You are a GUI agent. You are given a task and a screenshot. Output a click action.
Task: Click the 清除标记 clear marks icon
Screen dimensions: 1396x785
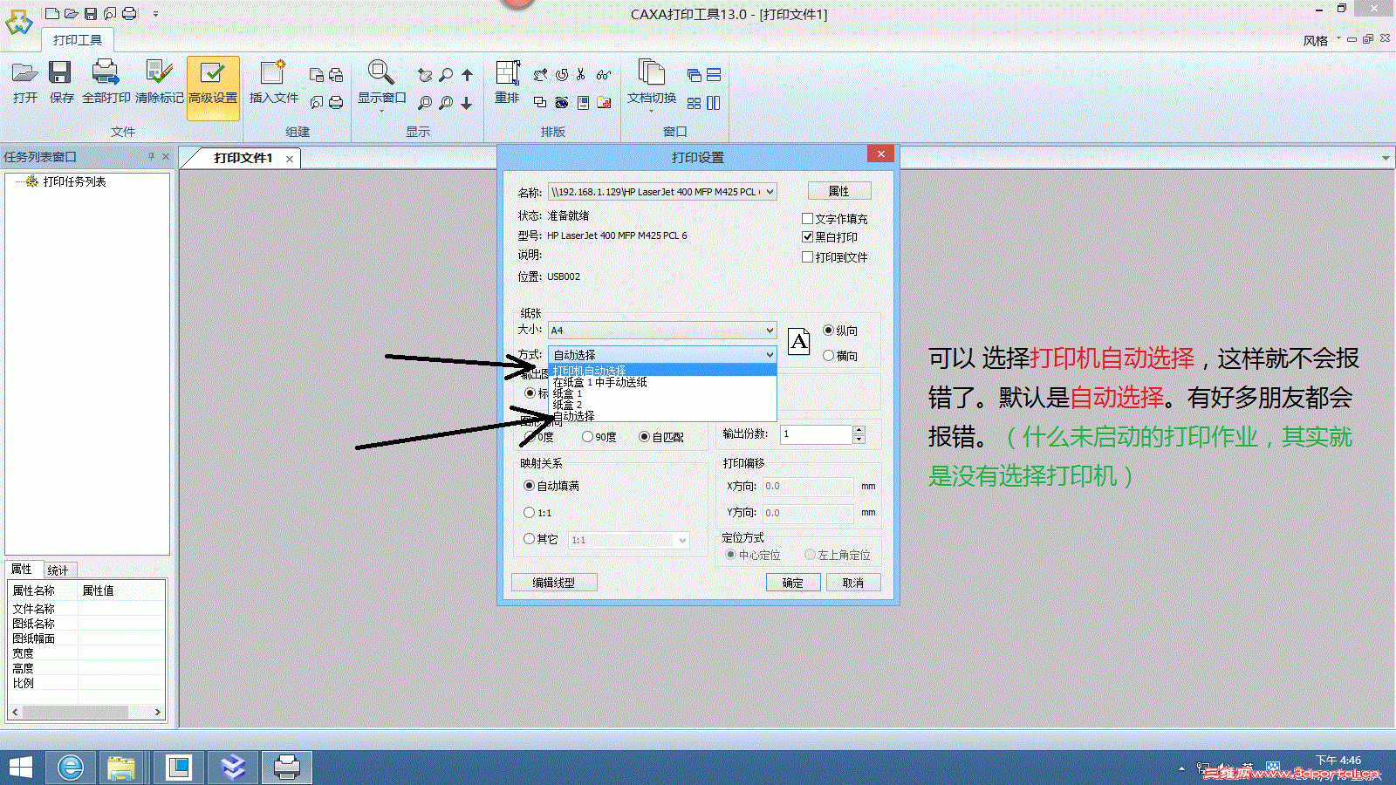click(x=157, y=85)
